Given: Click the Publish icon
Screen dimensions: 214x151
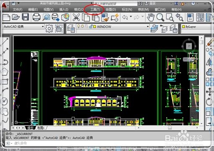Looking at the screenshot, I should coord(56,17).
